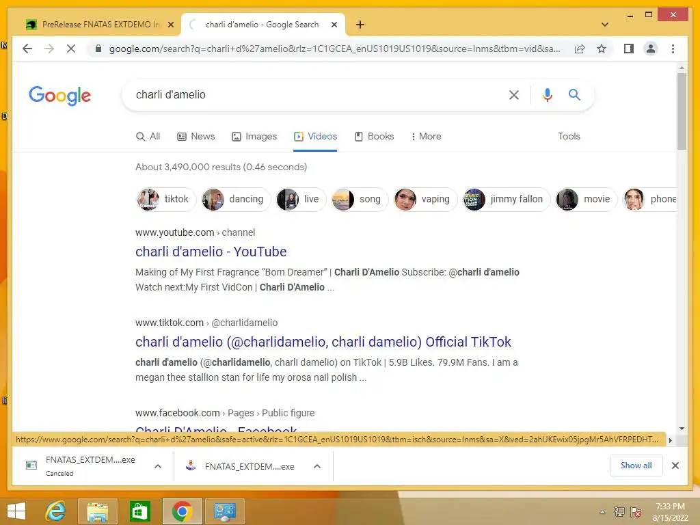This screenshot has height=525, width=700.
Task: Click the www.facebook.com Pages breadcrumb
Action: pos(225,413)
